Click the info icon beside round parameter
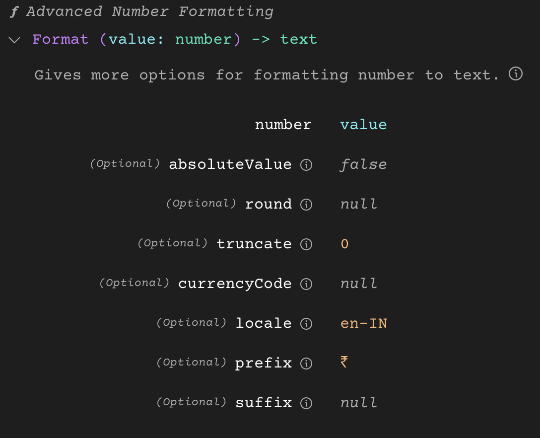 pyautogui.click(x=306, y=205)
